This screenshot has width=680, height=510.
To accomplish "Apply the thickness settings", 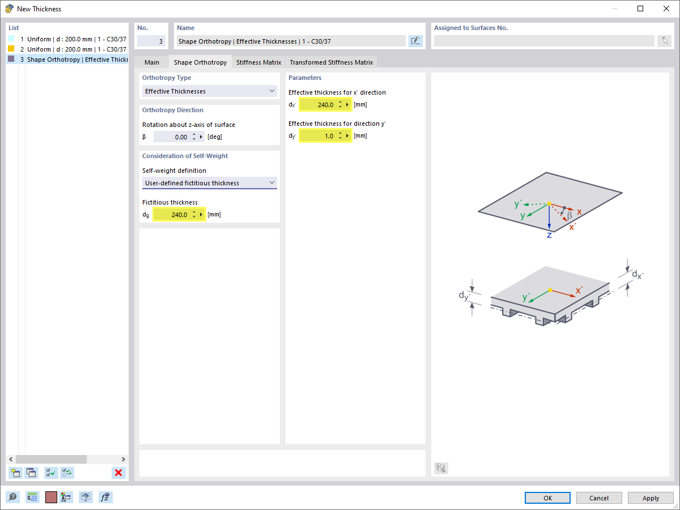I will pos(650,498).
